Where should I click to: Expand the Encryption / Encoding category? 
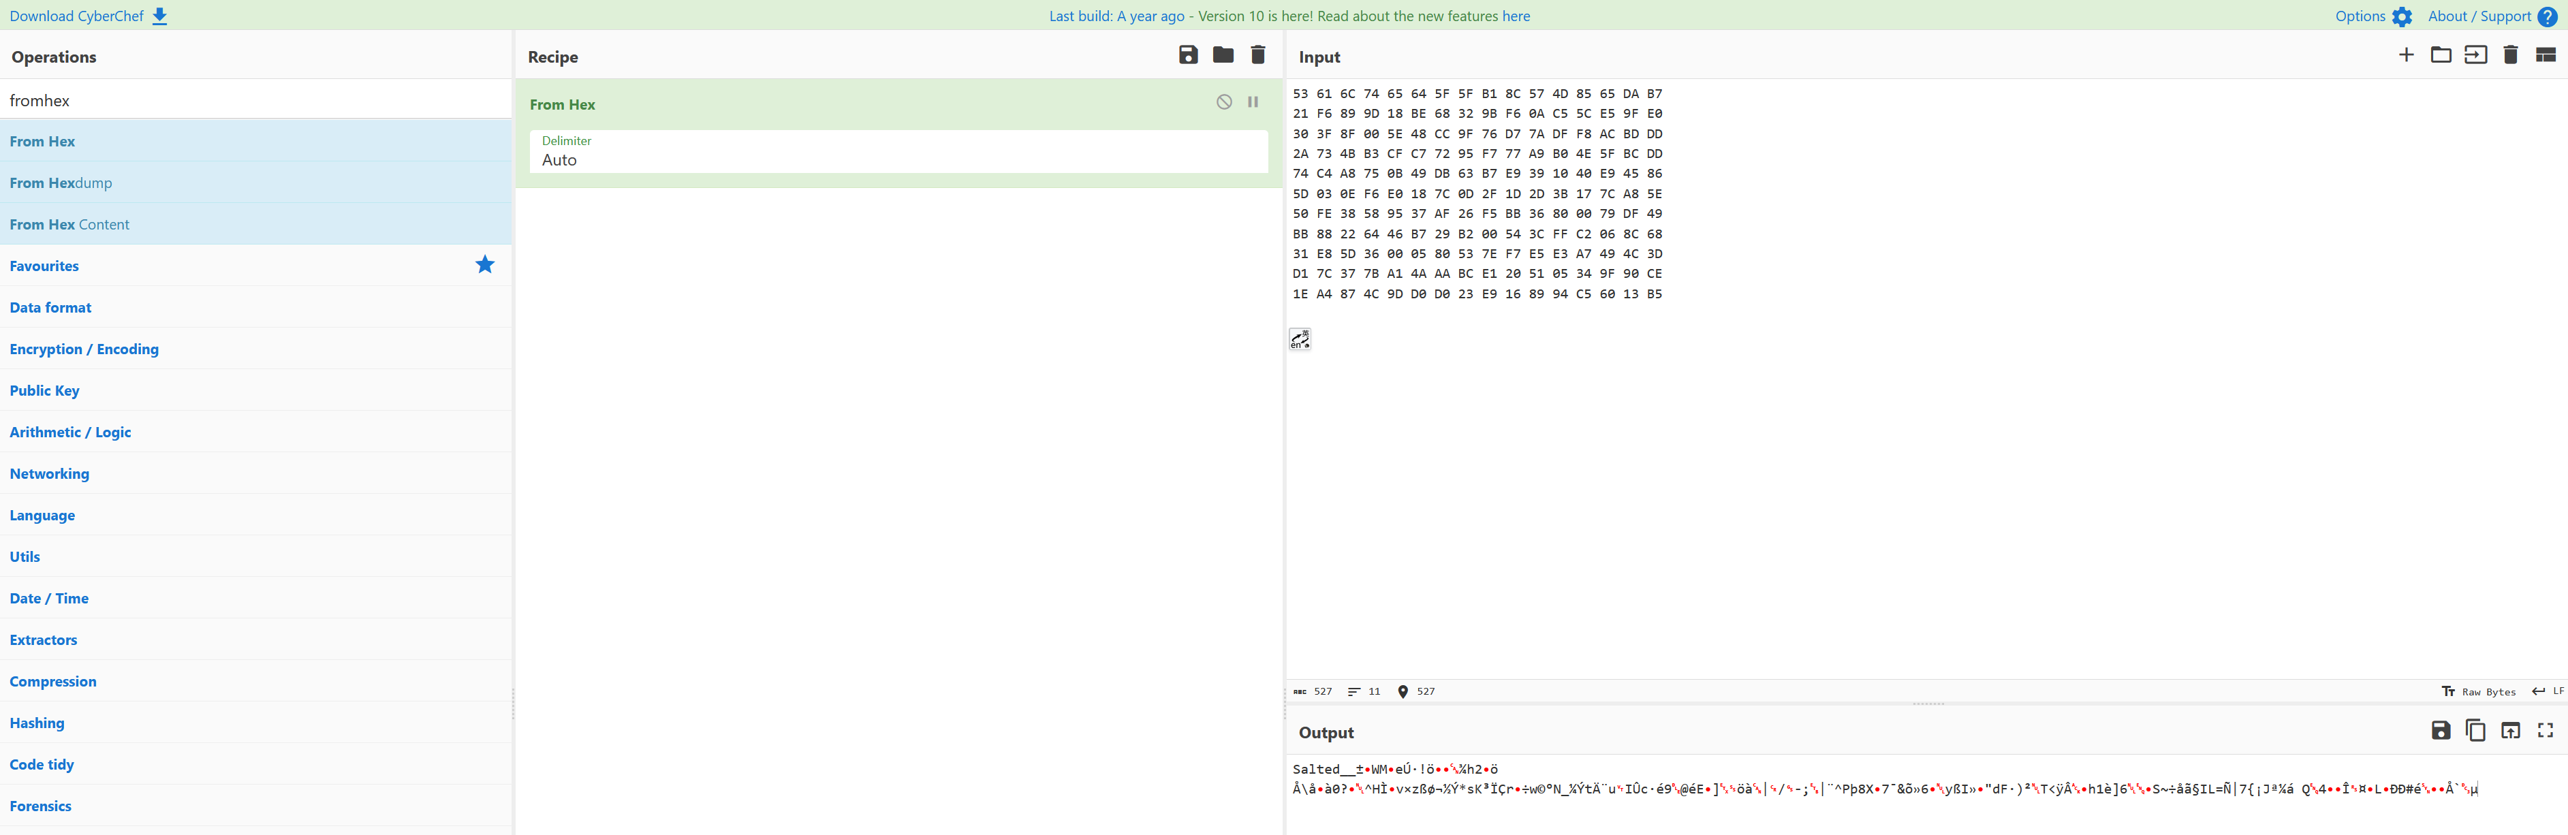point(84,347)
